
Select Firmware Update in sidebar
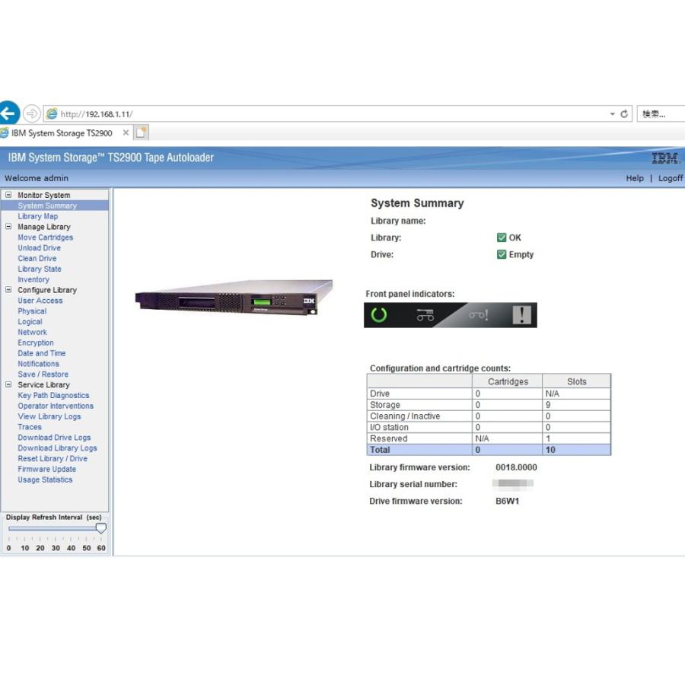click(x=46, y=469)
